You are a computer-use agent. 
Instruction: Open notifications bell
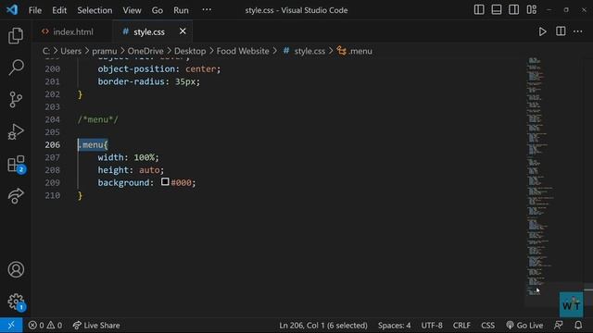click(578, 325)
